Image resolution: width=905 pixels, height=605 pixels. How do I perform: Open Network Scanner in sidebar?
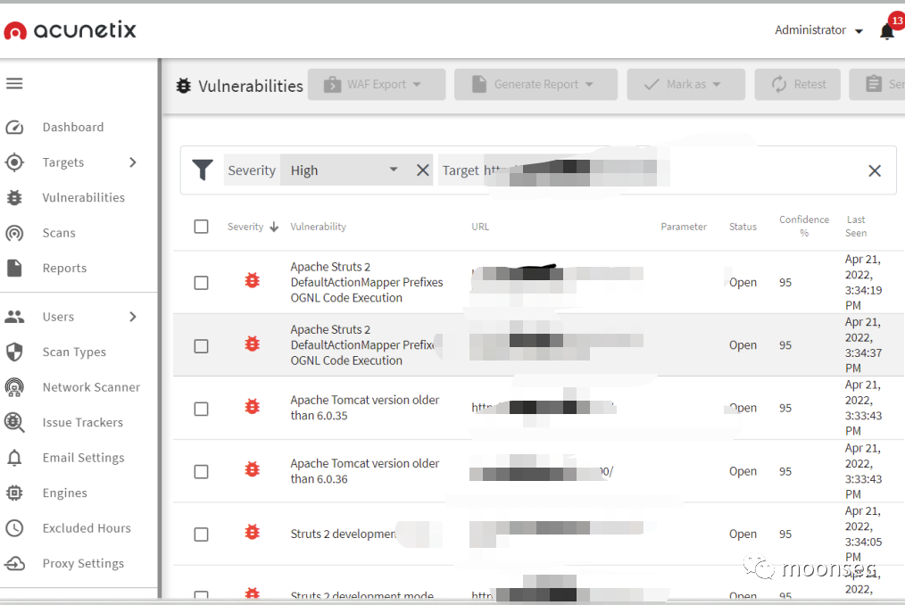91,387
